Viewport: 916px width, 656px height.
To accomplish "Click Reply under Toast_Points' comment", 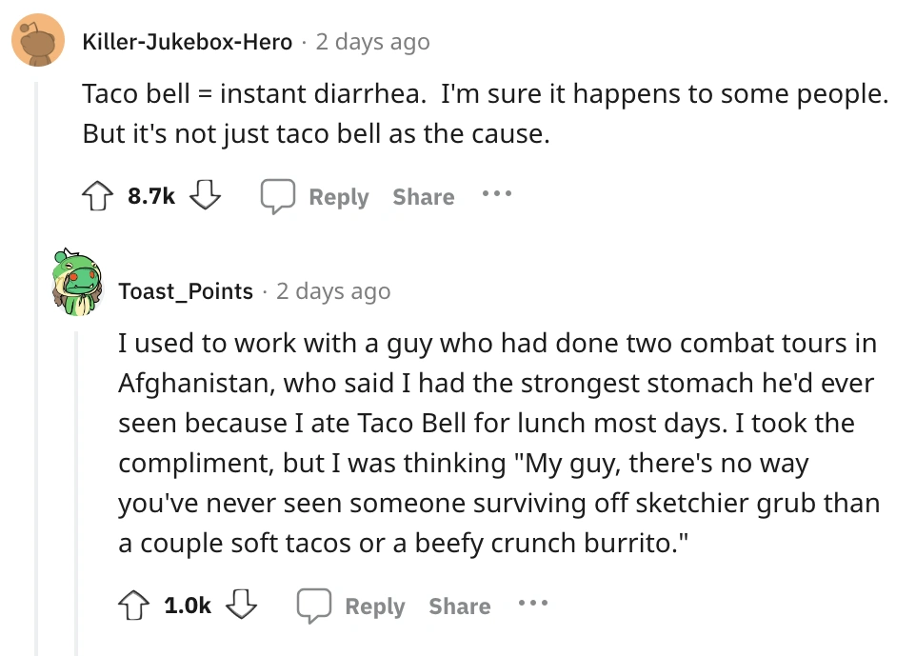I will tap(374, 606).
